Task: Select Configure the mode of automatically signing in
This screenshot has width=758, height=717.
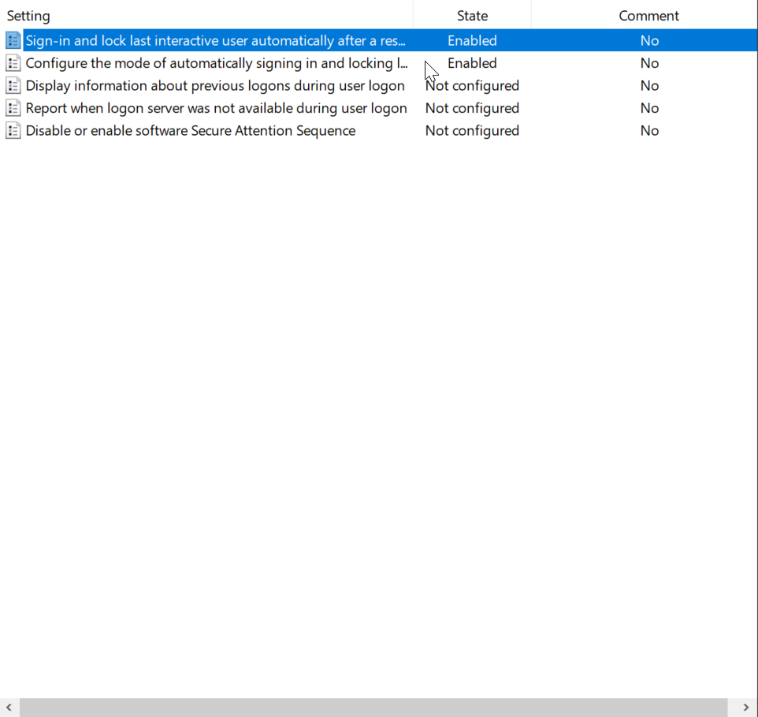Action: 216,63
